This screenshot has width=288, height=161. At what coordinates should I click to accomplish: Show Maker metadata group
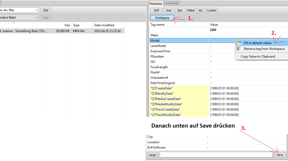pos(191,10)
